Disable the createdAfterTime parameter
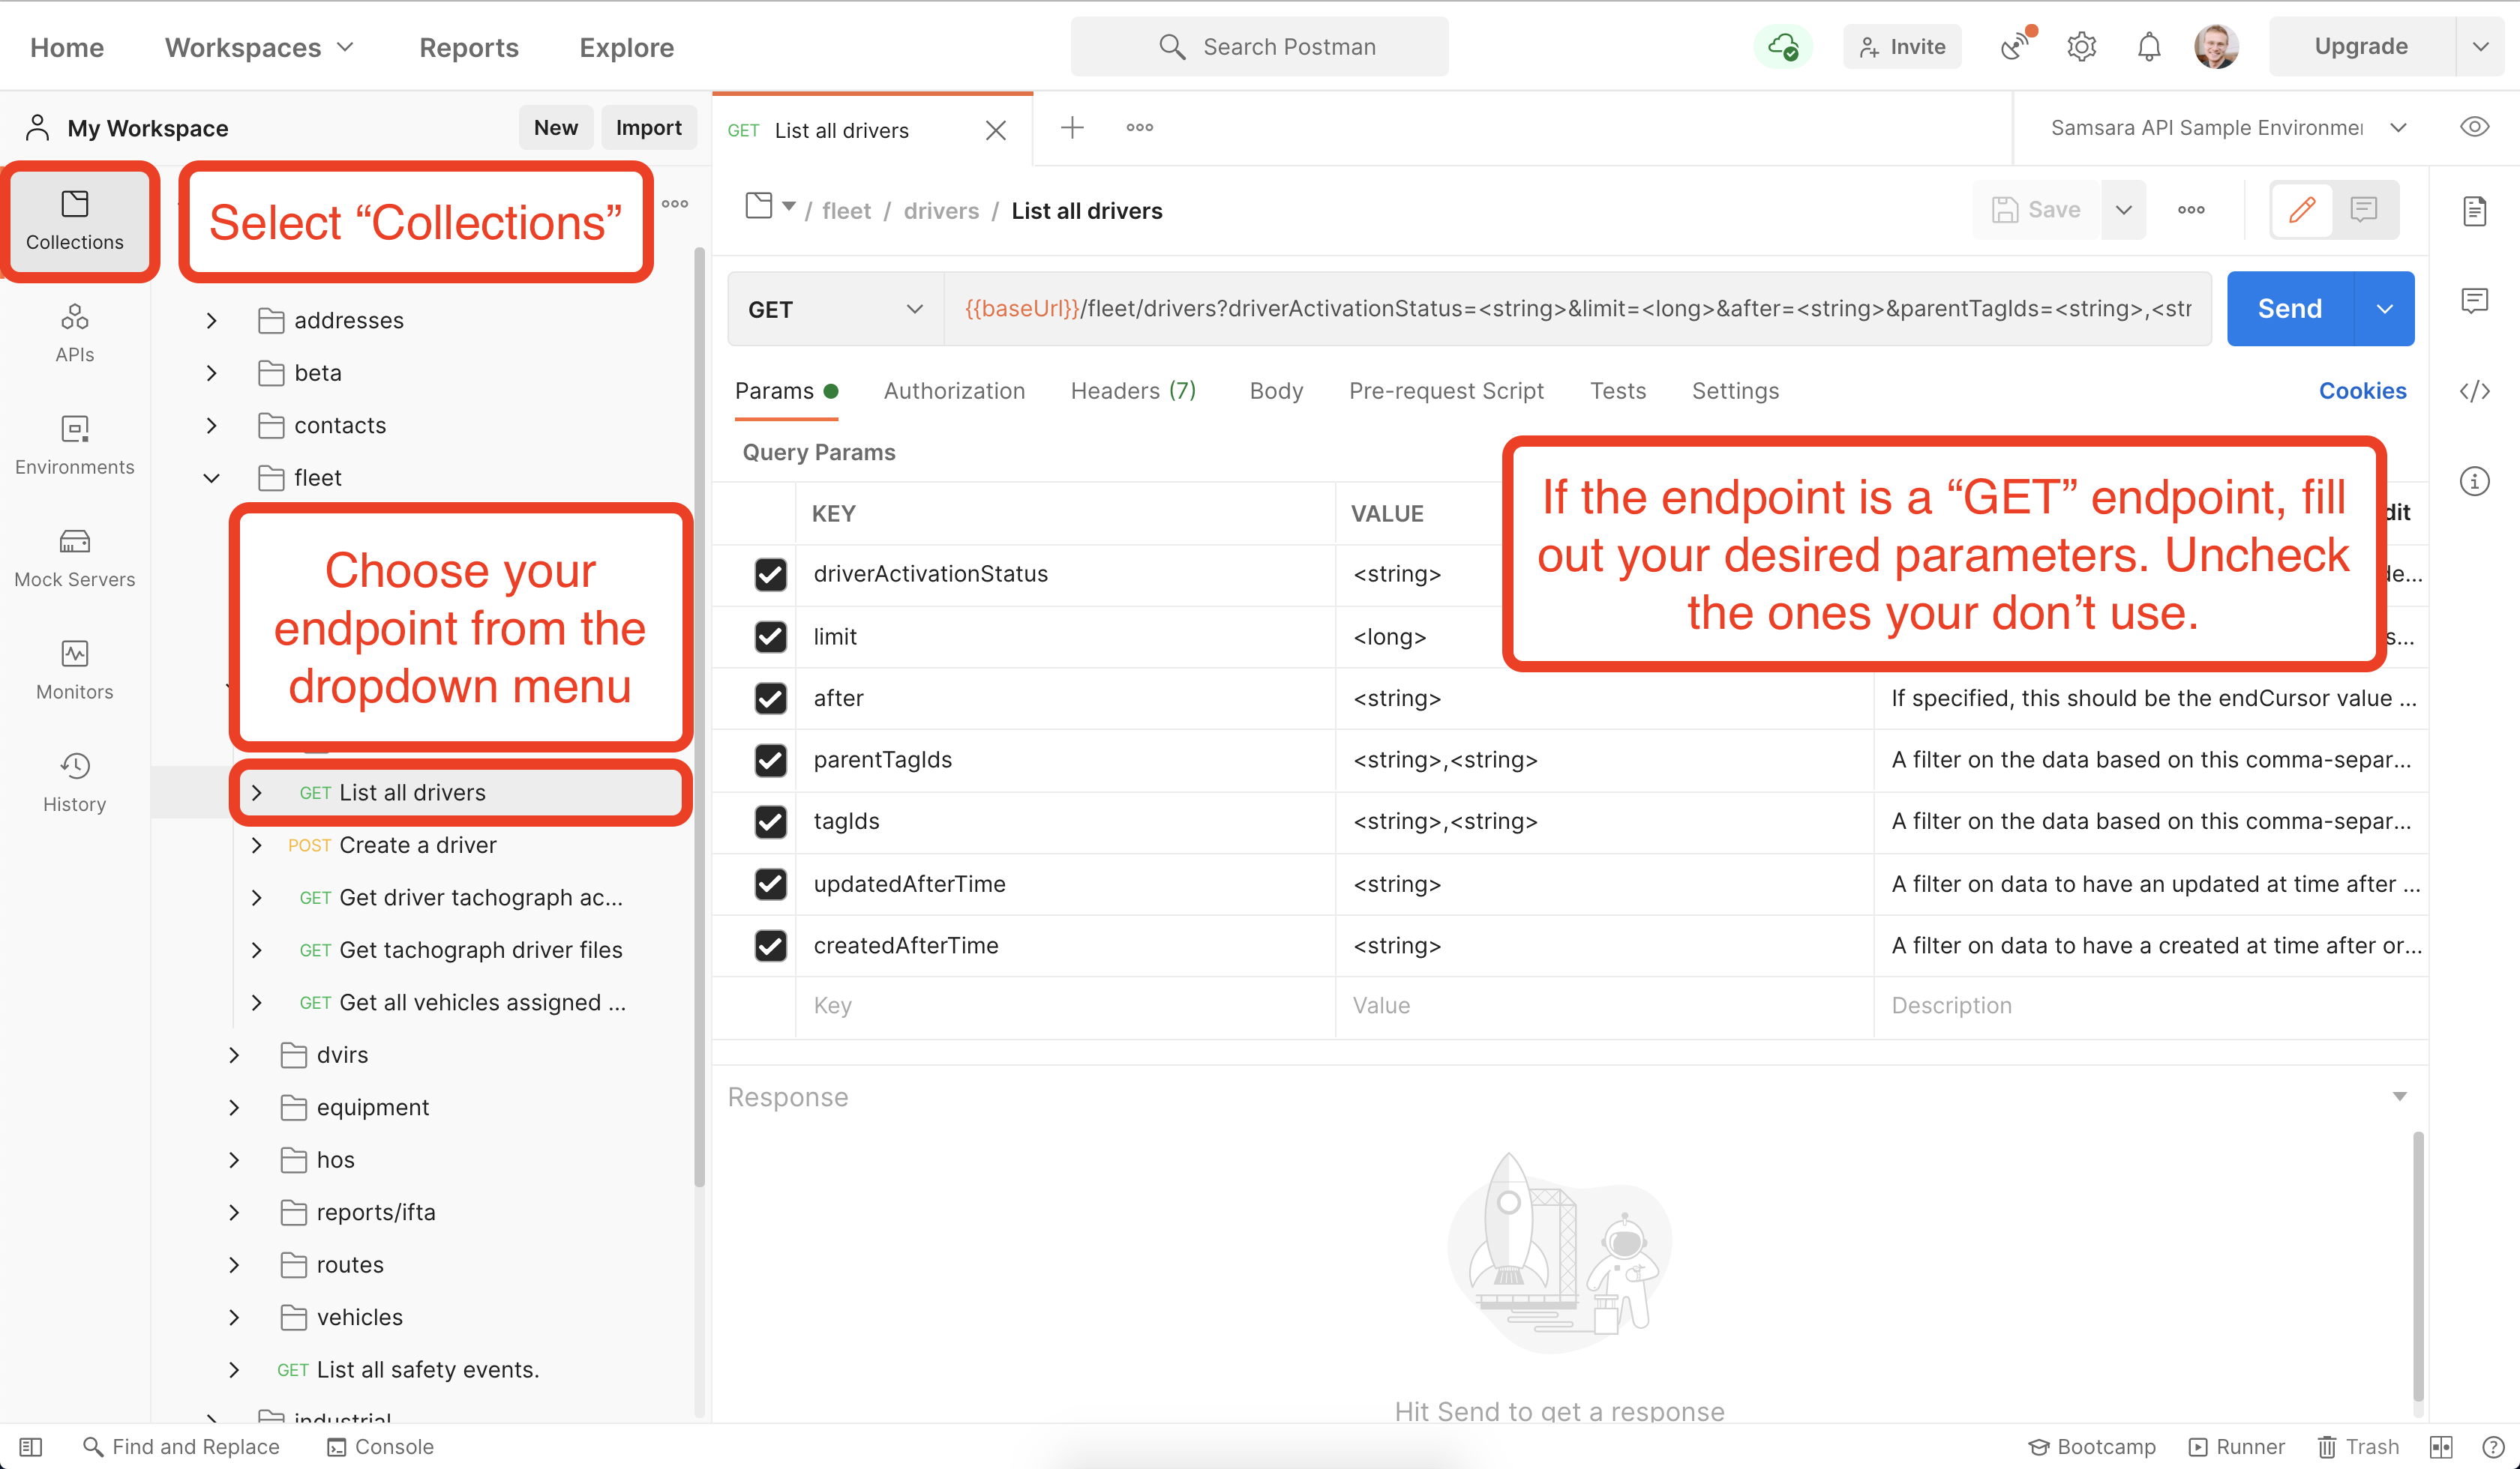Viewport: 2520px width, 1469px height. tap(770, 945)
